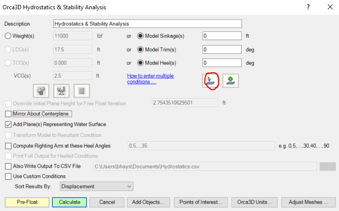Open Points of Interest... dialog
339x211 pixels.
201,202
